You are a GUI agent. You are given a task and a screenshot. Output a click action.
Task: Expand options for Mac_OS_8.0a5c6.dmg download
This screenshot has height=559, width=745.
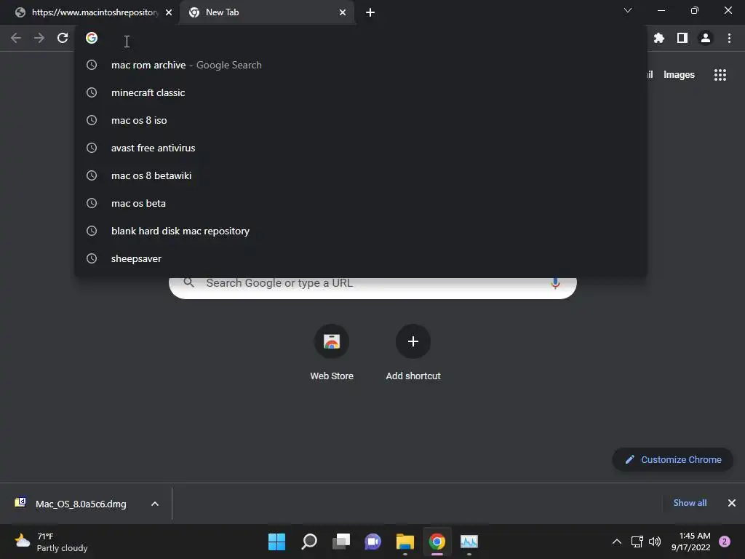(155, 504)
